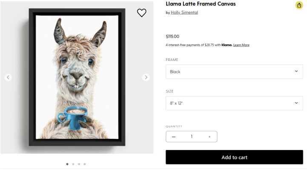
Task: Increase quantity with plus button
Action: coord(209,137)
